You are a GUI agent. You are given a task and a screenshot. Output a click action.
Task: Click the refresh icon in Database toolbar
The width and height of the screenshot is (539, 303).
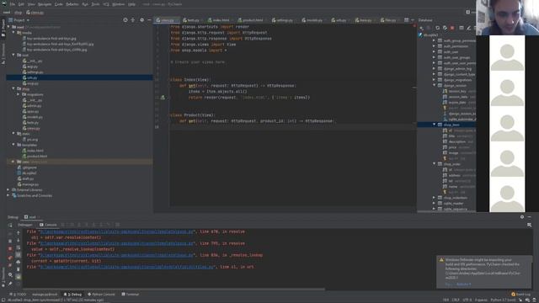coord(438,28)
